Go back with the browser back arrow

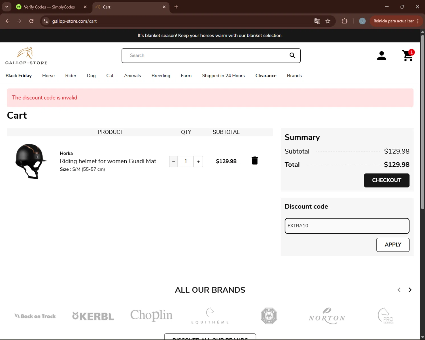pyautogui.click(x=8, y=21)
